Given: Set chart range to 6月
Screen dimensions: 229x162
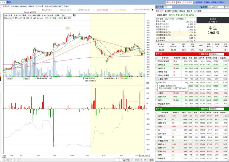Looking at the screenshot, I should pyautogui.click(x=136, y=160).
